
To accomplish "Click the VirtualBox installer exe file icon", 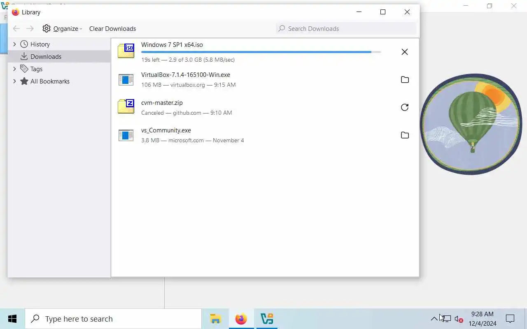I will tap(126, 79).
